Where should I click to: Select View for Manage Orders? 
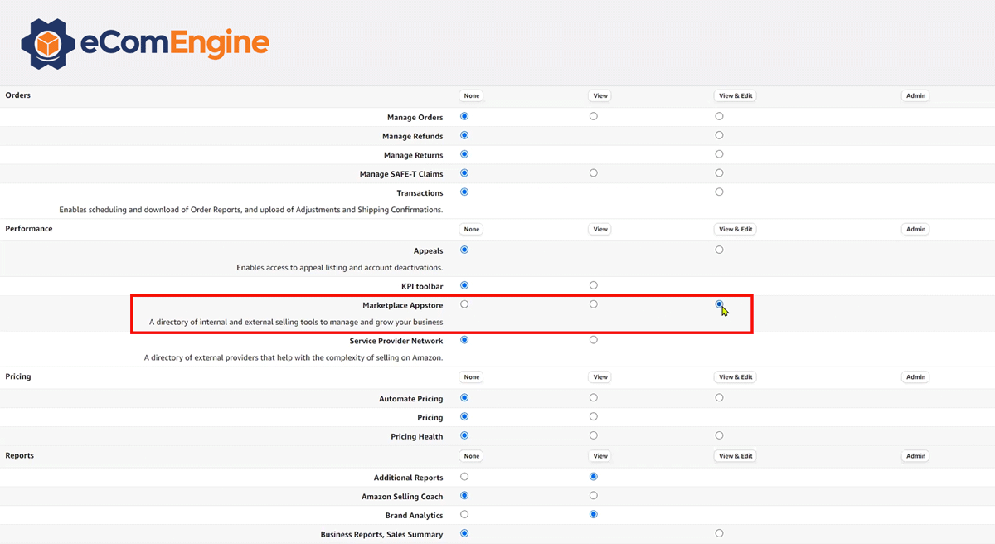pos(594,116)
